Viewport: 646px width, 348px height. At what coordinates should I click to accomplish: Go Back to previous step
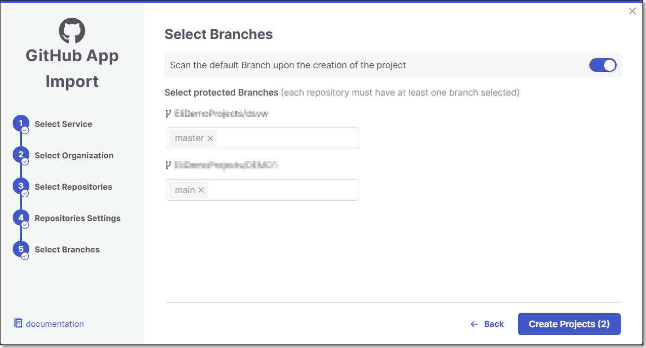[487, 324]
